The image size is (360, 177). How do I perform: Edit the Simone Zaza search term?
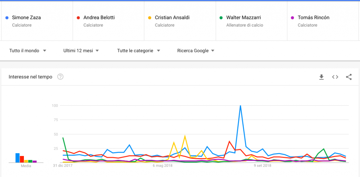[x=26, y=17]
